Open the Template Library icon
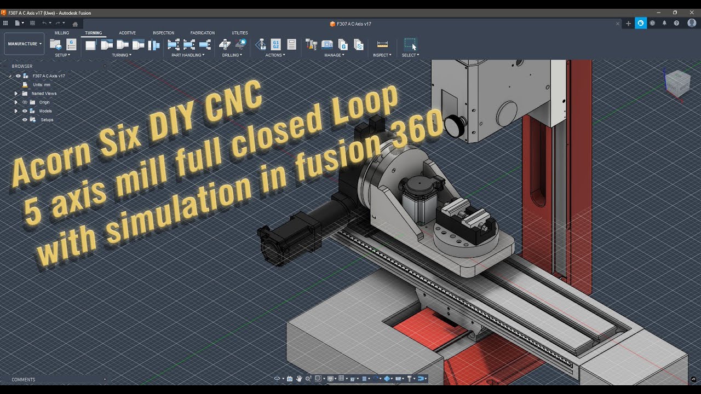Viewport: 701px width, 394px height. [x=359, y=45]
